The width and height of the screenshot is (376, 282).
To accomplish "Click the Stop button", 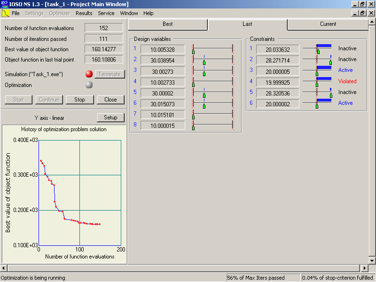I will click(79, 100).
